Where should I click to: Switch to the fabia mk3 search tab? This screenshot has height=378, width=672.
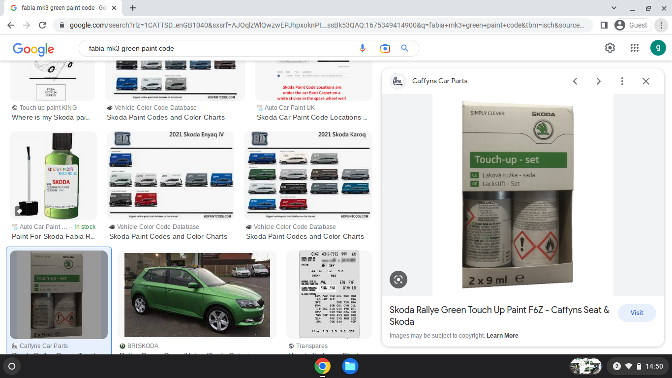tap(59, 8)
